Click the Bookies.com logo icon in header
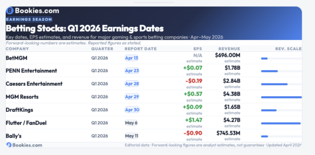Viewport: 315px width, 155px height. point(10,11)
